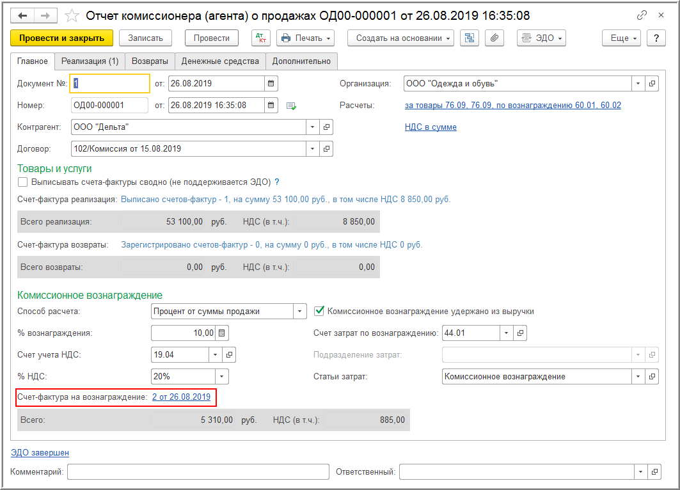
Task: Click the Провести button
Action: pos(212,38)
